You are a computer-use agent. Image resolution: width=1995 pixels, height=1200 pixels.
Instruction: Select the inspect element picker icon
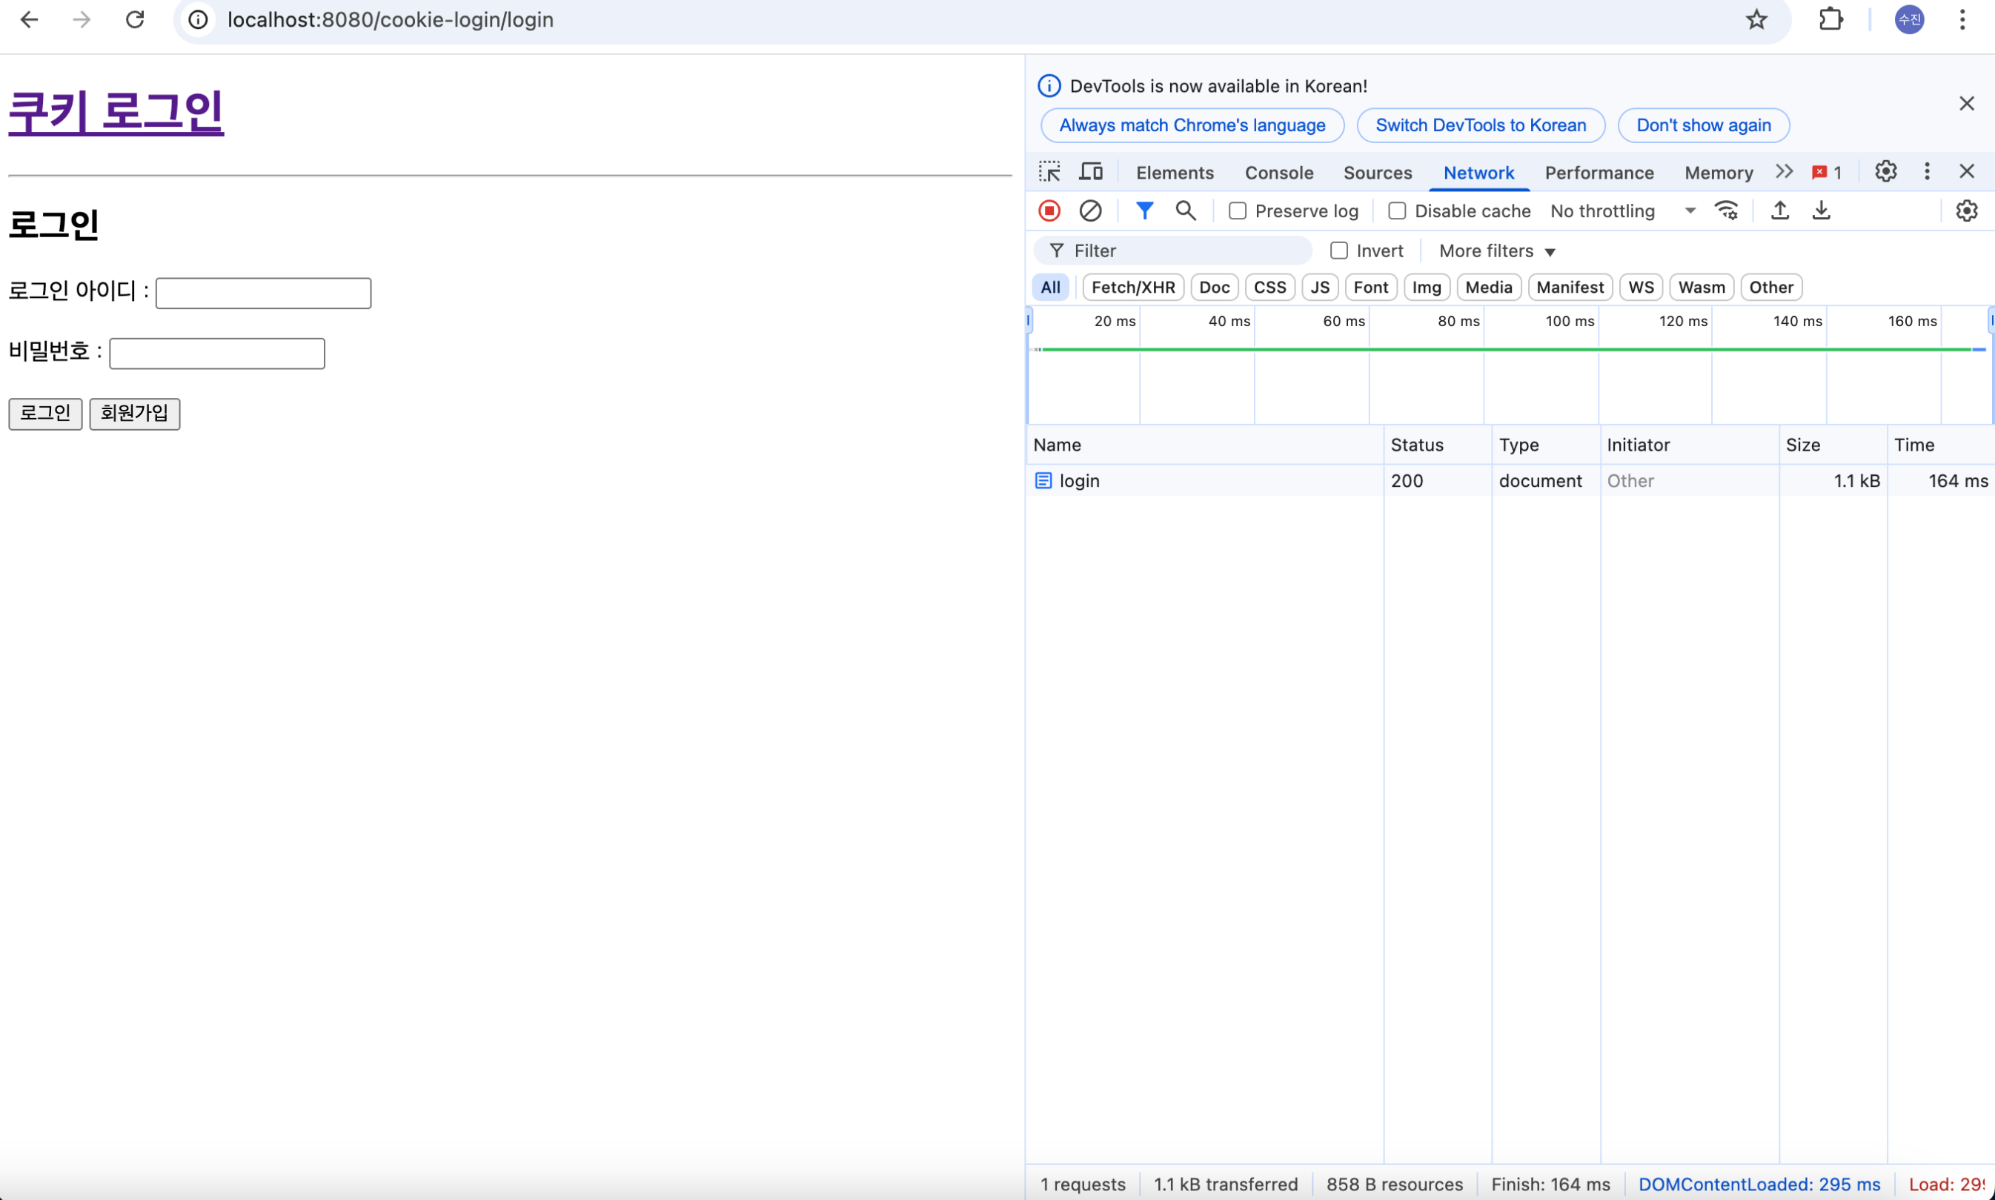point(1049,171)
